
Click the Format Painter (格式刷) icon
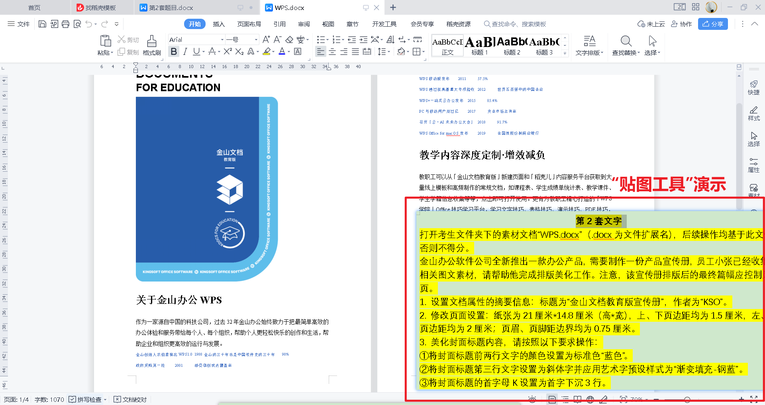tap(152, 41)
